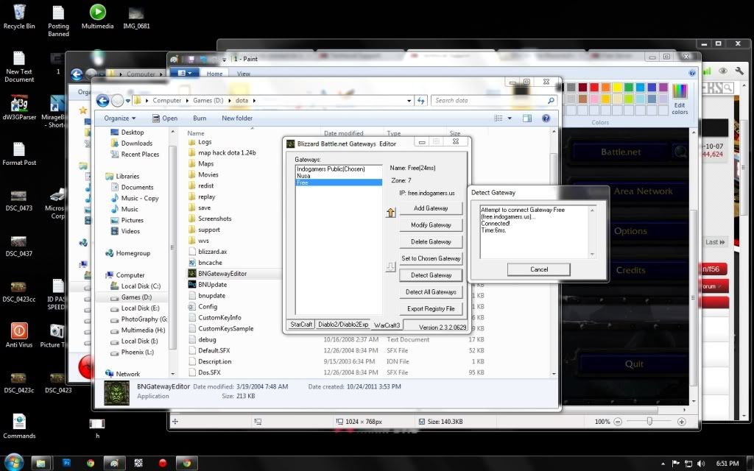Image resolution: width=754 pixels, height=471 pixels.
Task: Select the Commands desktop file
Action: click(x=19, y=426)
